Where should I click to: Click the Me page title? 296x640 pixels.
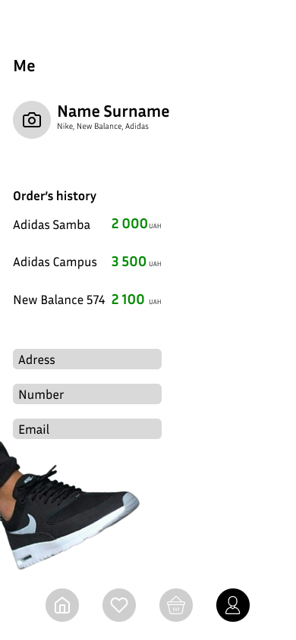tap(24, 66)
